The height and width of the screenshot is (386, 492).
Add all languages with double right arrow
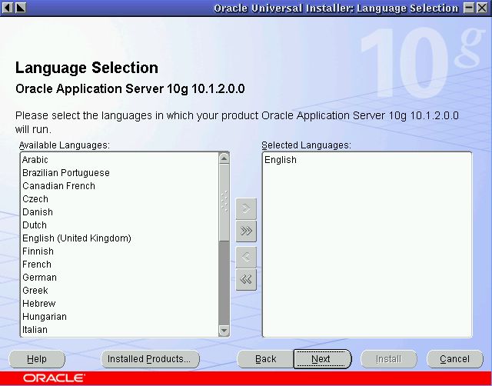click(x=246, y=231)
